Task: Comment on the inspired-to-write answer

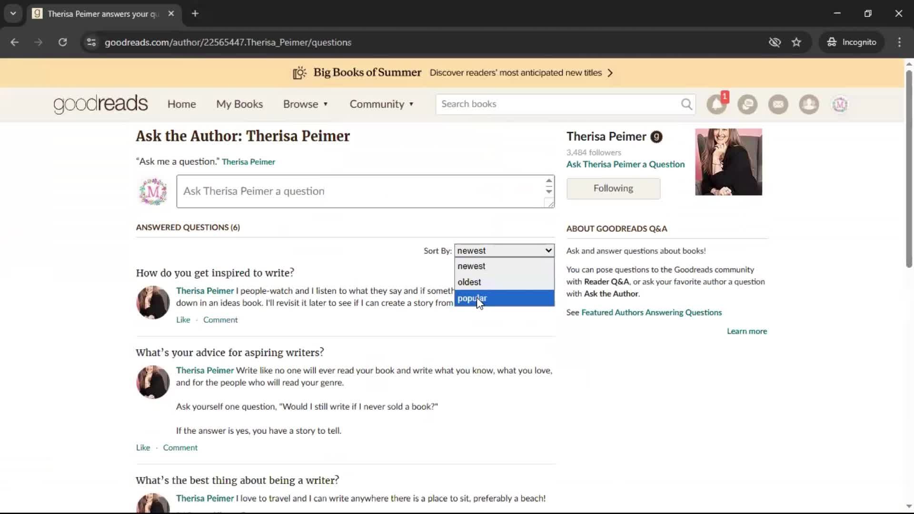Action: coord(220,320)
